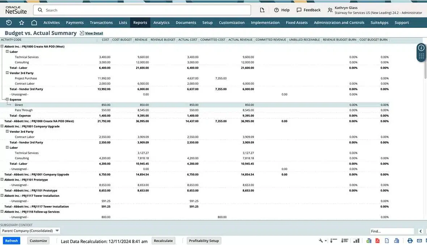Collapse Vendor 3rd Party under PRJ1000

pos(7,73)
